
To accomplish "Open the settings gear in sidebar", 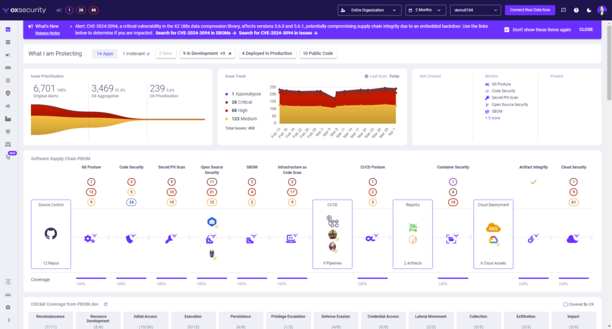I will 8,307.
